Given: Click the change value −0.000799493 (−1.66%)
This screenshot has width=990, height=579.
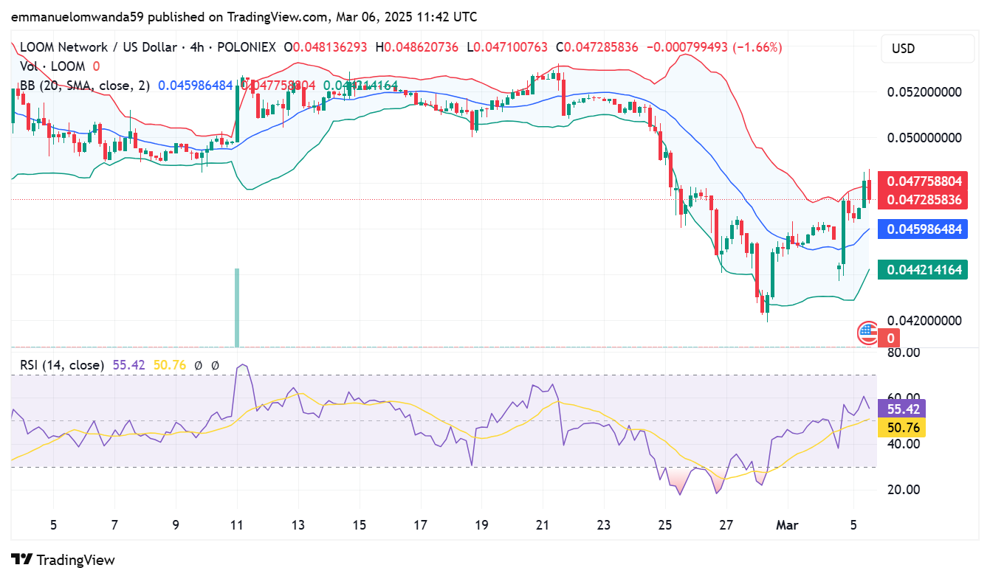Looking at the screenshot, I should (714, 47).
